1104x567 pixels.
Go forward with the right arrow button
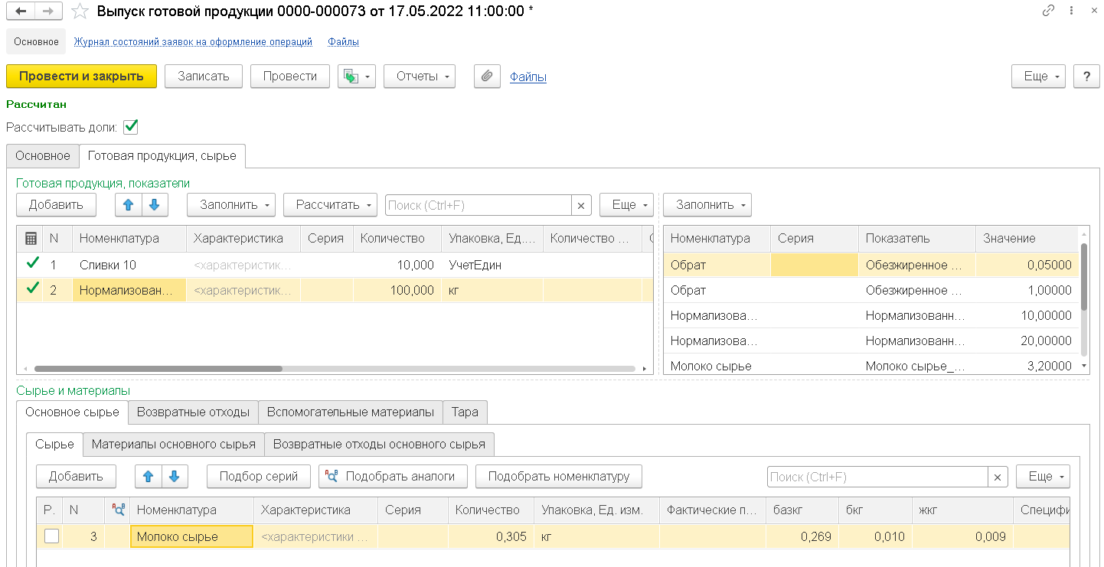pyautogui.click(x=48, y=11)
